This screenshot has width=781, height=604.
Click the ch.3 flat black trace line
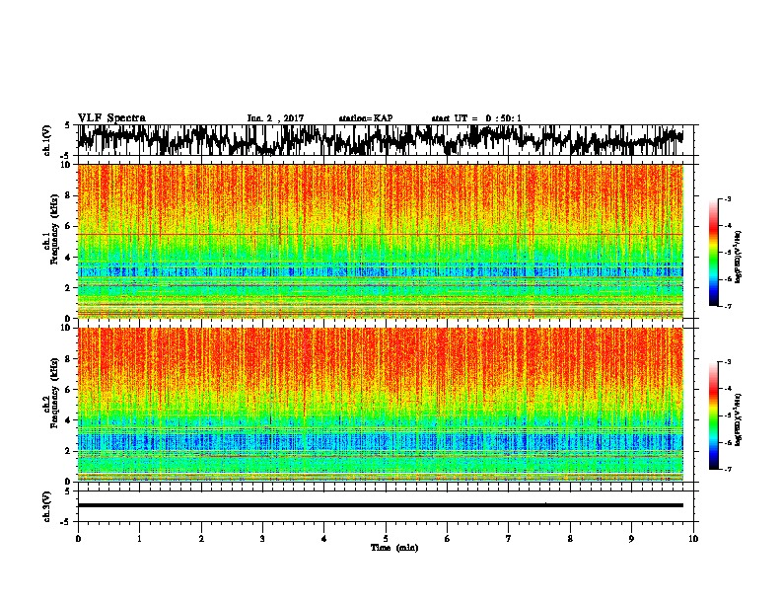pos(381,505)
